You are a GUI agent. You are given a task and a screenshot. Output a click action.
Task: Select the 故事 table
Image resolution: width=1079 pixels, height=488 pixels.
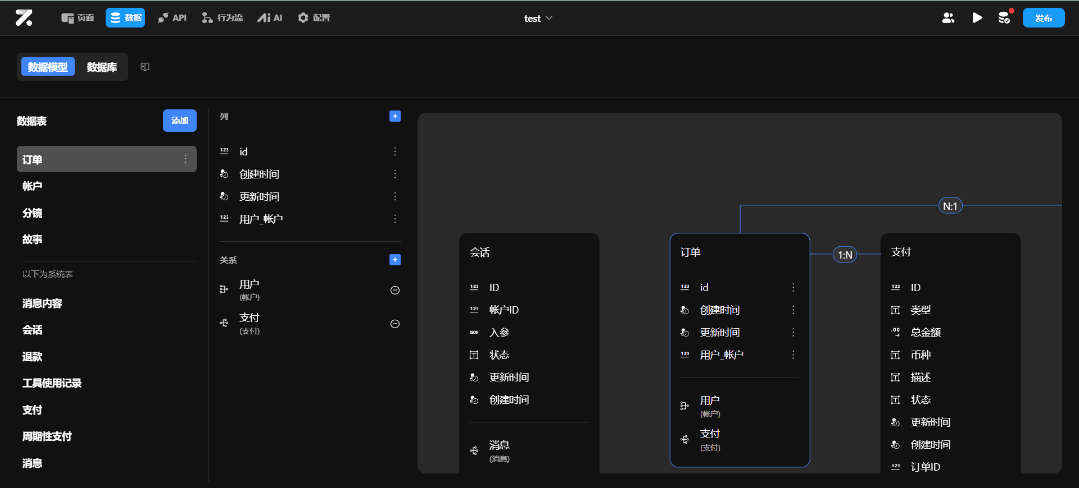coord(107,240)
